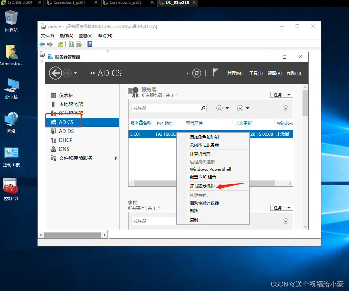Click the blue back arrow in certsrv toolbar
The width and height of the screenshot is (349, 291).
[42, 44]
